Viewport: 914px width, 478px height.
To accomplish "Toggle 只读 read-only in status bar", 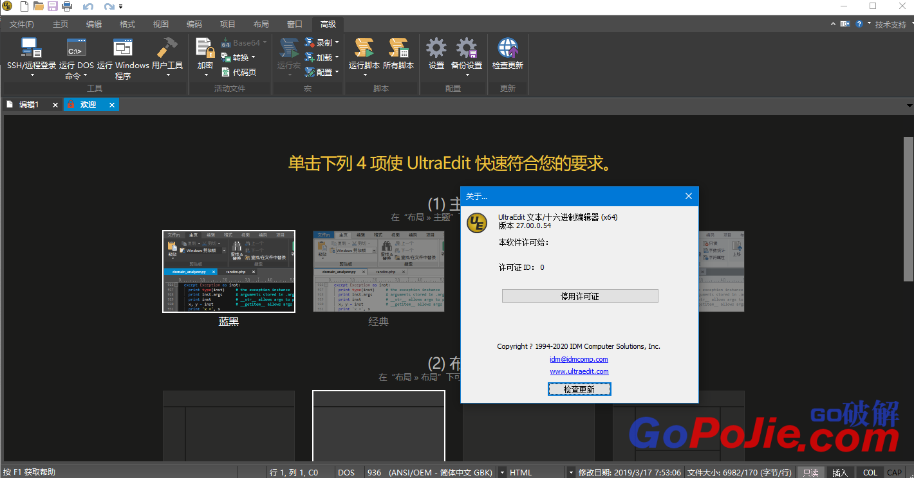I will tap(810, 472).
